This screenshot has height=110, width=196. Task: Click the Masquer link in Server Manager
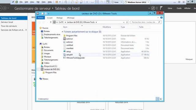[189, 59]
